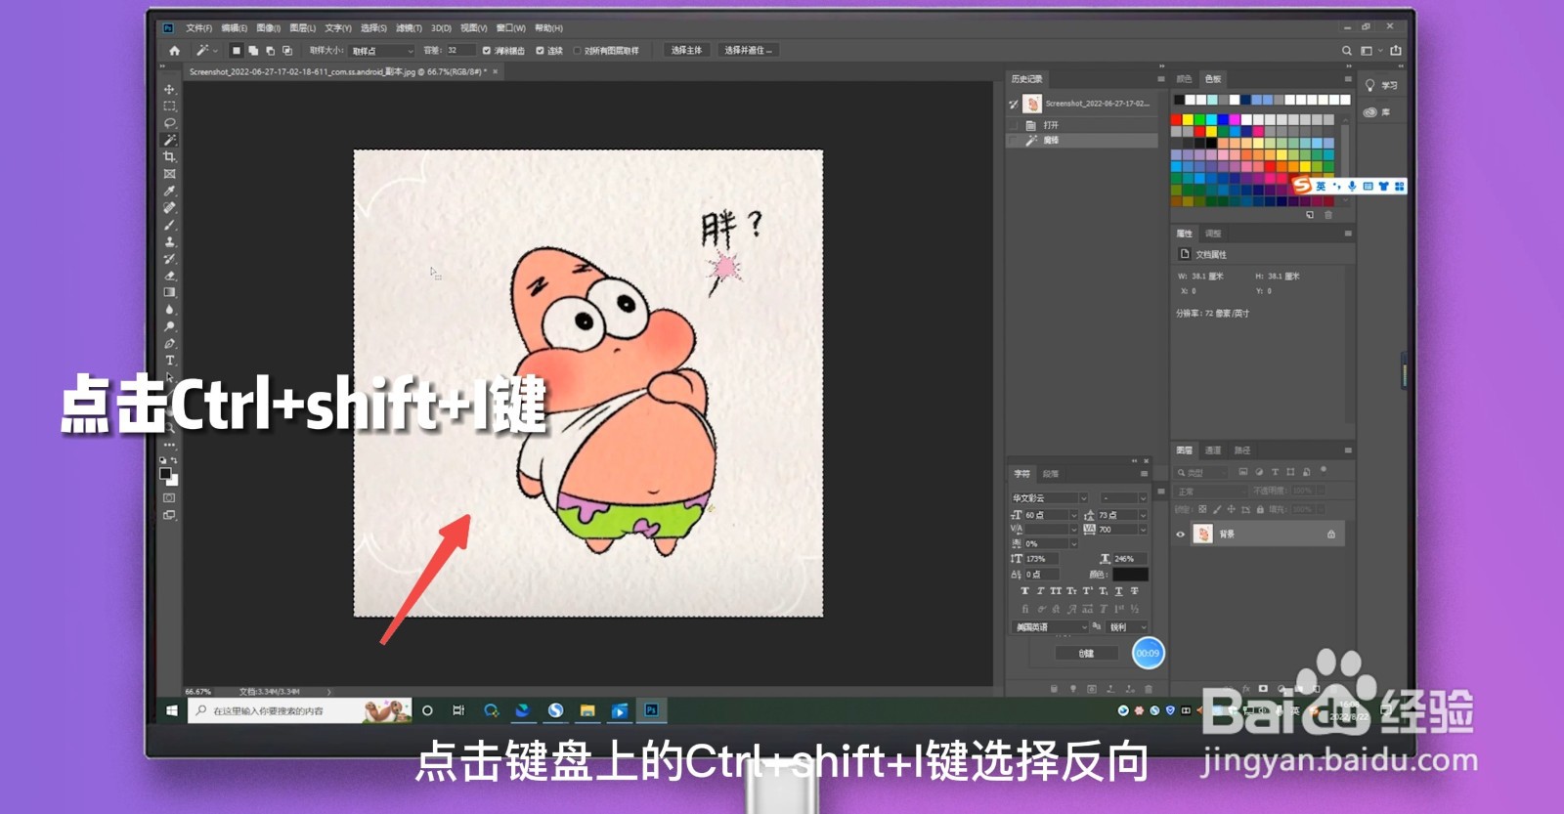The image size is (1564, 814).
Task: Select the Lasso tool
Action: [169, 123]
